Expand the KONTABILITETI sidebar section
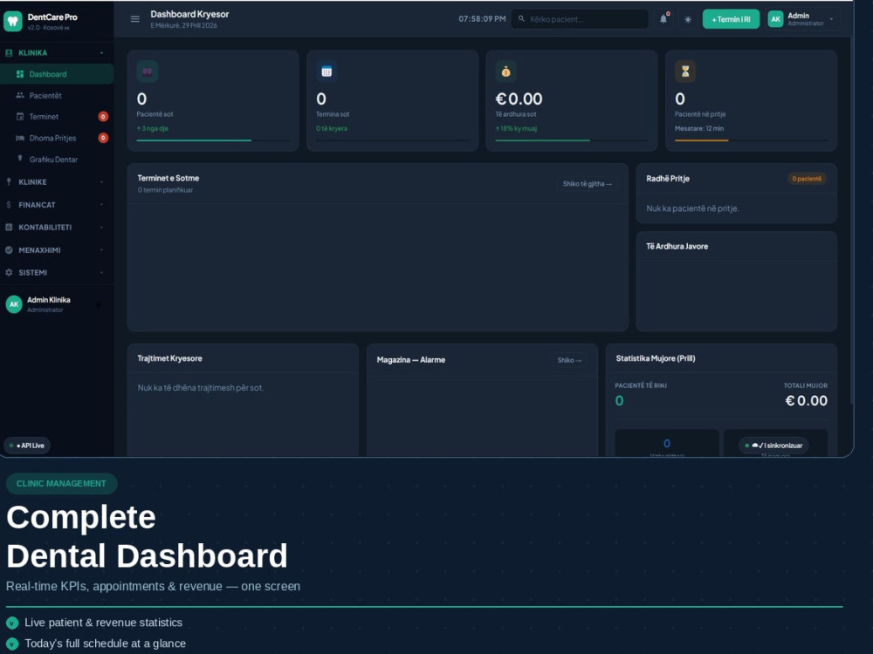Viewport: 873px width, 654px height. (101, 227)
